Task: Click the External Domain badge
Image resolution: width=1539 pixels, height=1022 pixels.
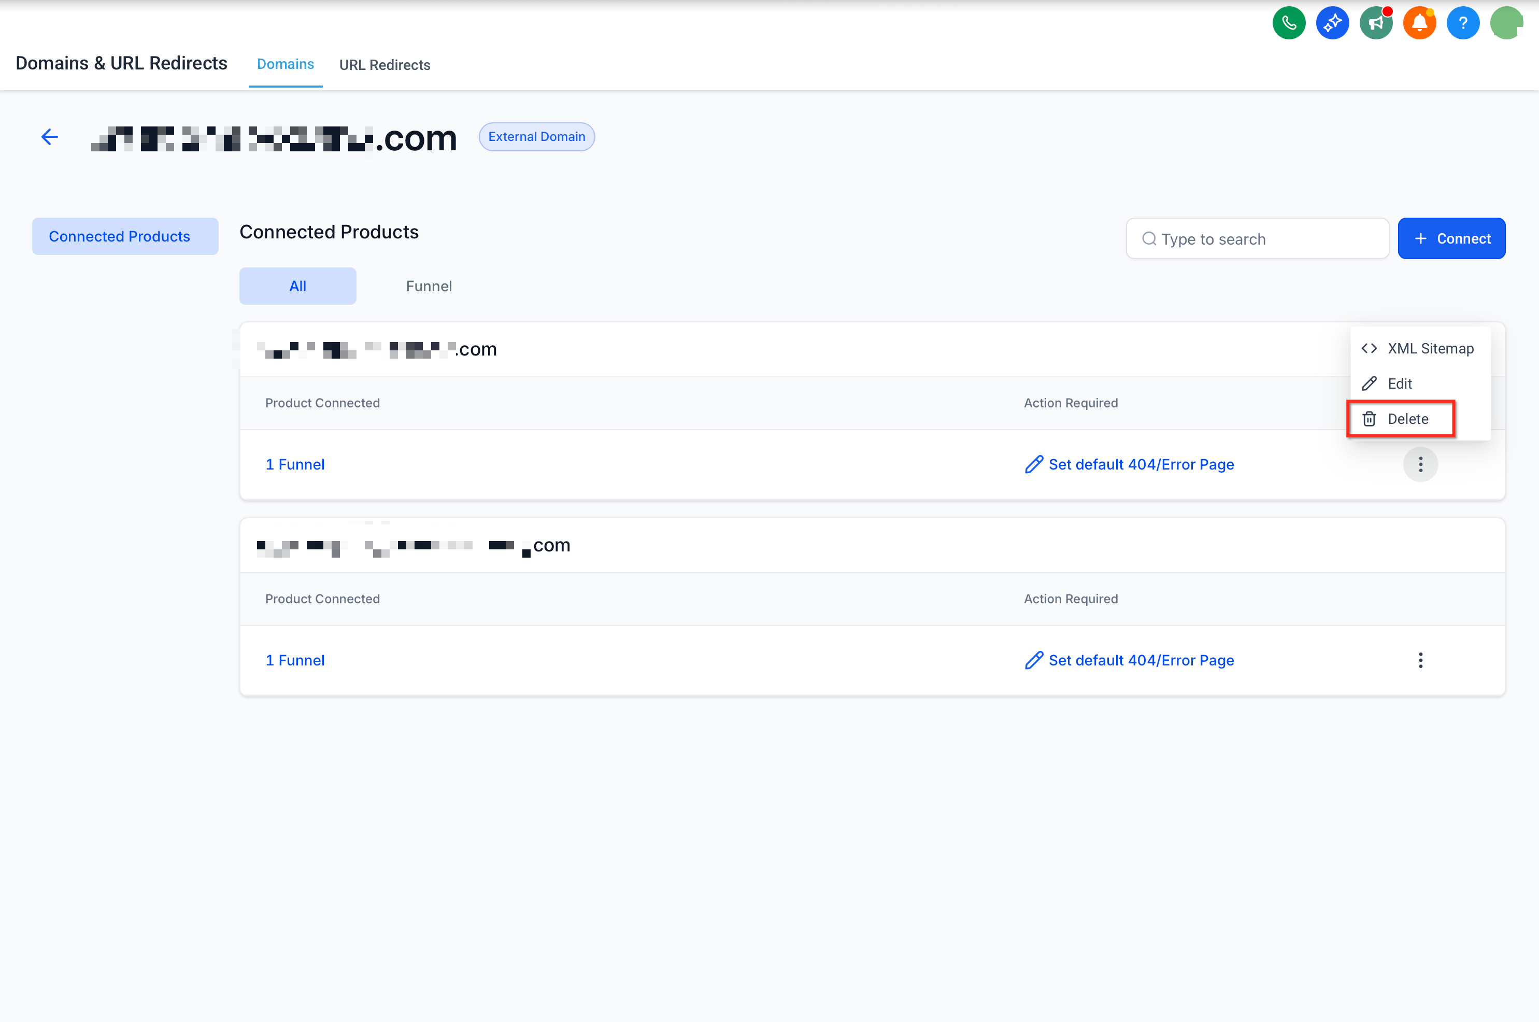Action: coord(536,137)
